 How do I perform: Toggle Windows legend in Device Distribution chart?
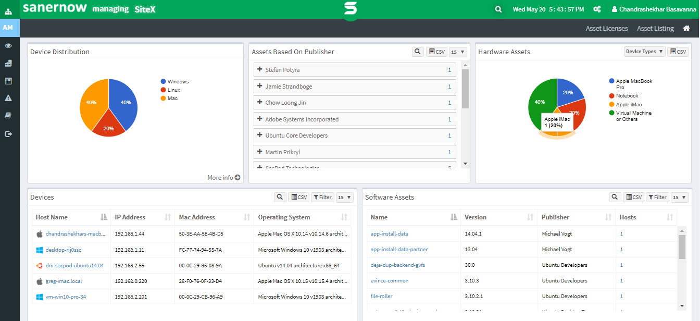coord(178,82)
